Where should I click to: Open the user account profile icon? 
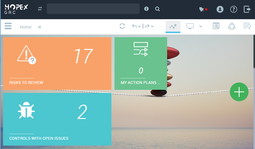(220, 9)
